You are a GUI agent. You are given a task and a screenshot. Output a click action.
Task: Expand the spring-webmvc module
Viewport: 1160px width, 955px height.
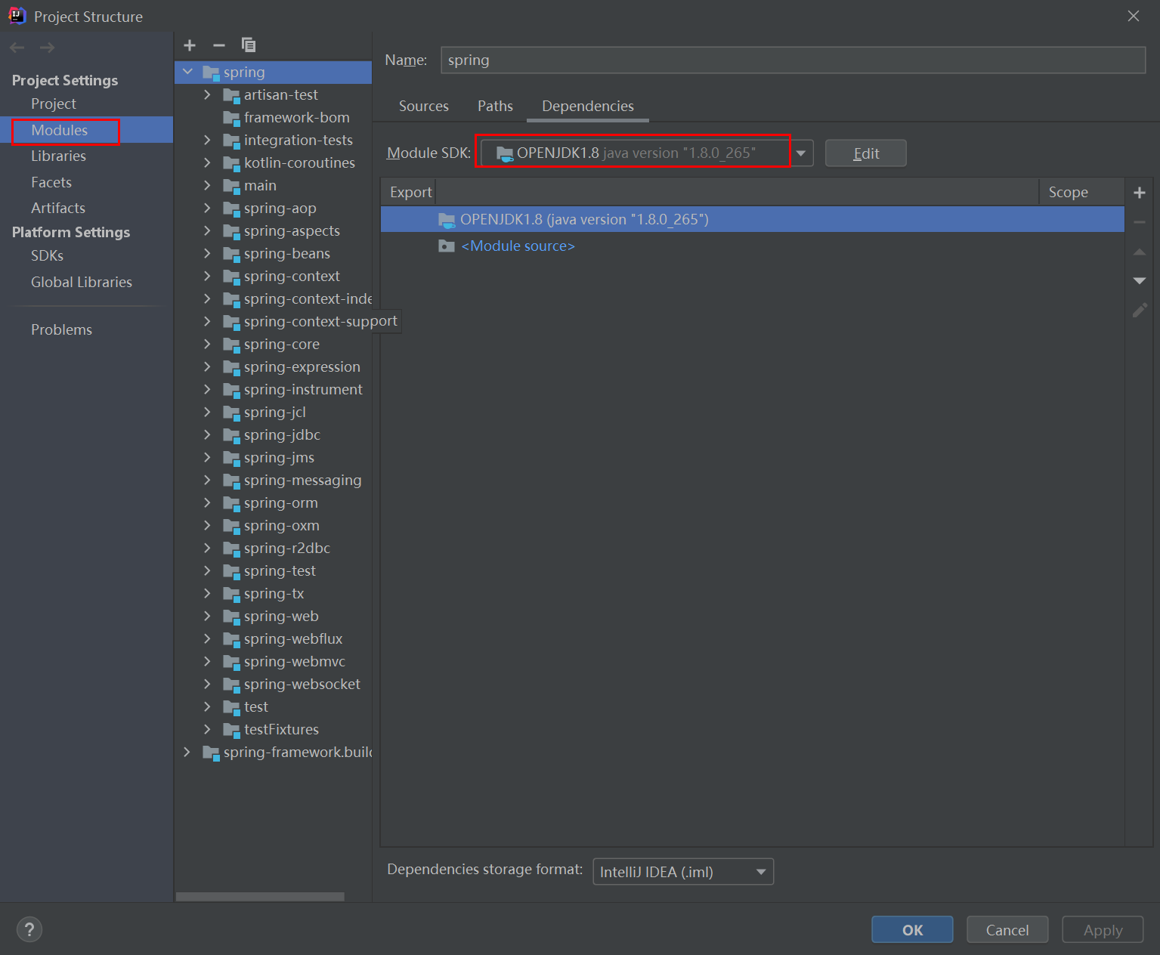(207, 661)
